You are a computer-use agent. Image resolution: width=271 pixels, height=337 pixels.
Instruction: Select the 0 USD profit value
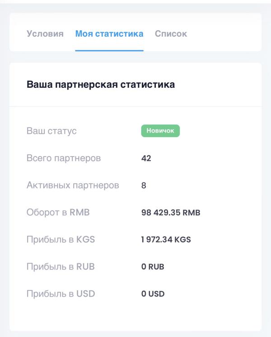coord(153,294)
